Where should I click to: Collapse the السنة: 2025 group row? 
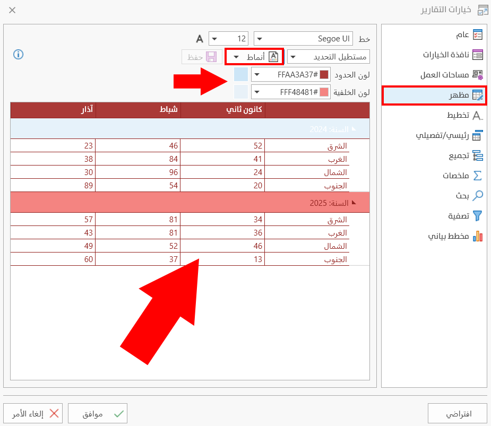tap(354, 203)
